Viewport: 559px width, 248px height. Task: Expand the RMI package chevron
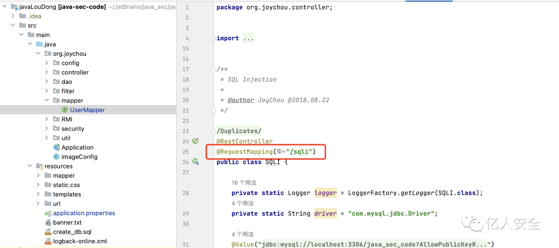[x=47, y=119]
